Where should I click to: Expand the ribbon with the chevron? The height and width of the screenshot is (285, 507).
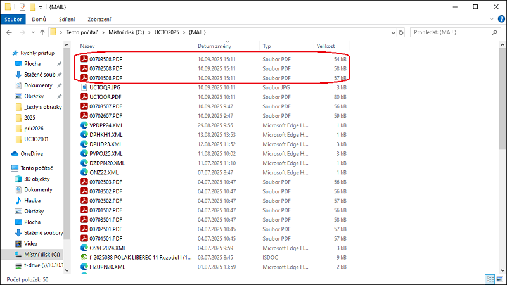(491, 19)
